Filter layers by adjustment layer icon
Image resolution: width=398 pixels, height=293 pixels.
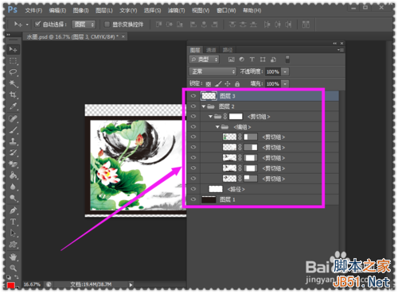click(242, 60)
